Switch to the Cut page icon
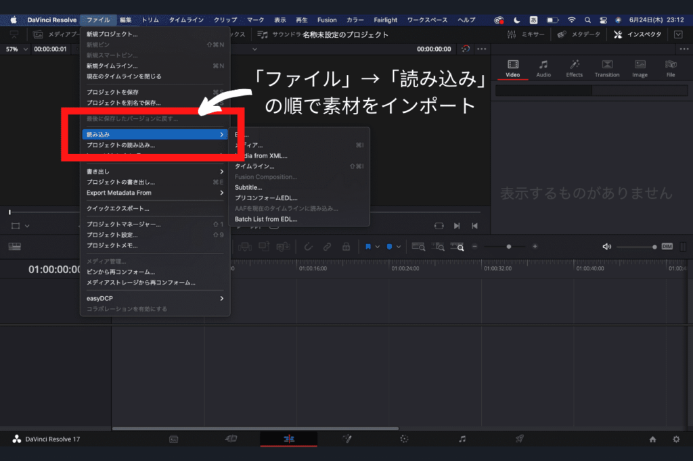Viewport: 693px width, 461px height. [x=231, y=439]
